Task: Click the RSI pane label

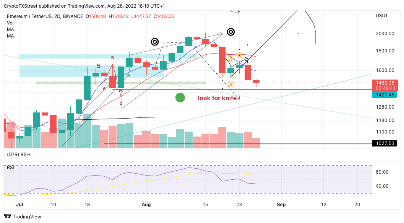Action: [10, 168]
